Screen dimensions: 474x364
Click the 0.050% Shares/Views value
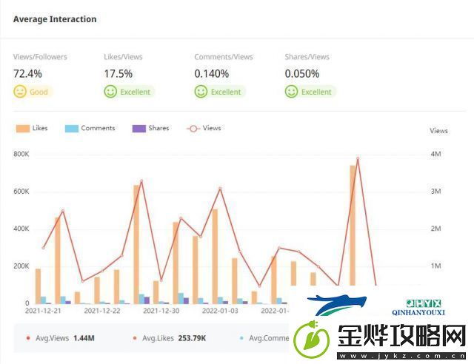click(302, 74)
